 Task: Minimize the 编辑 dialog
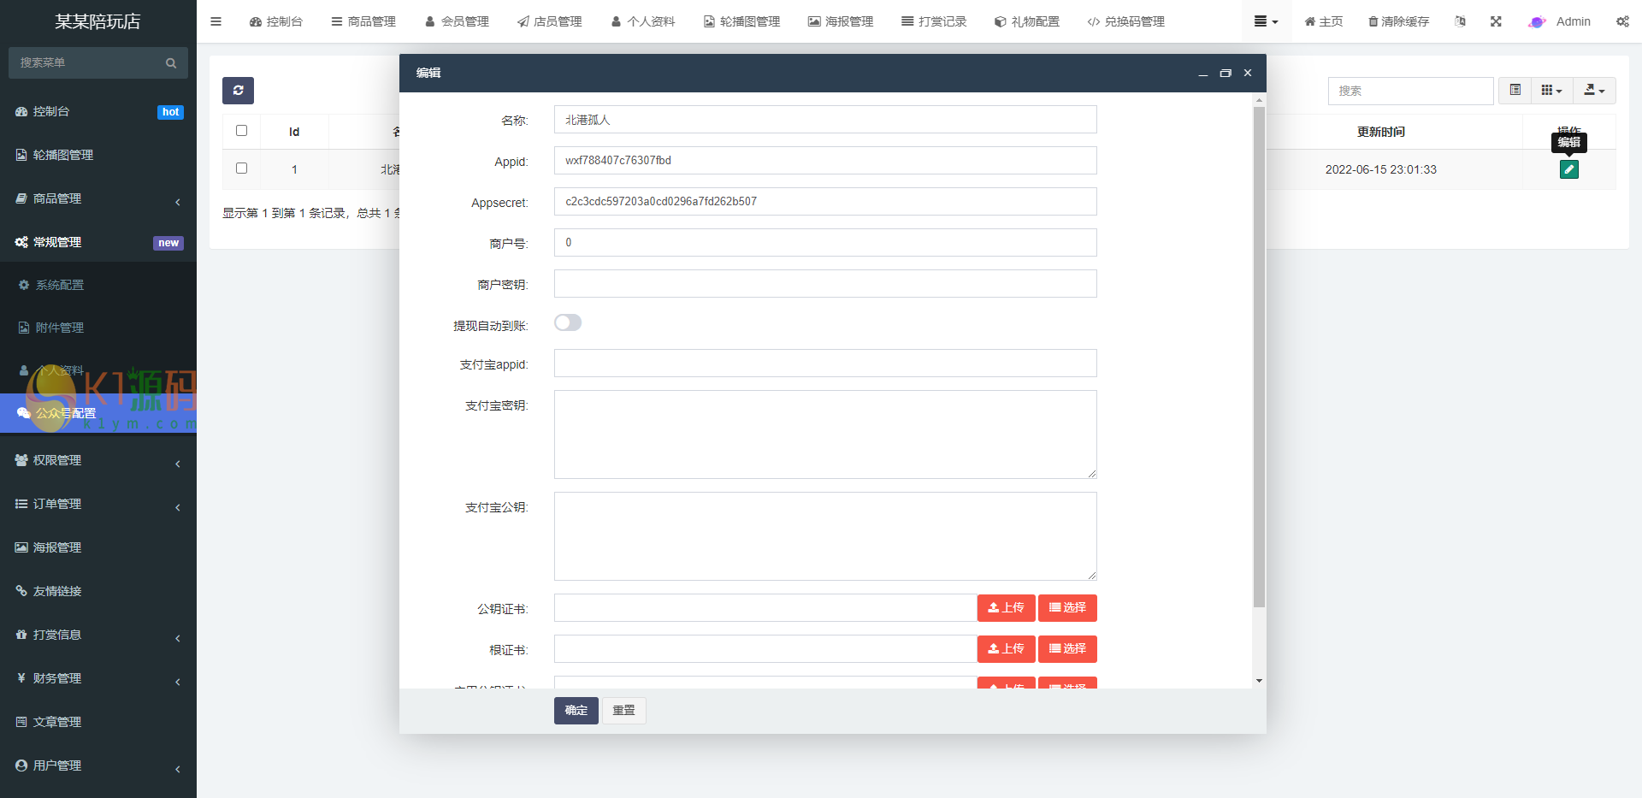[x=1203, y=74]
